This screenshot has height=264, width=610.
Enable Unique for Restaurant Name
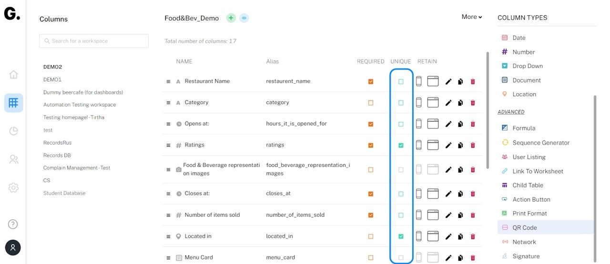pyautogui.click(x=401, y=81)
